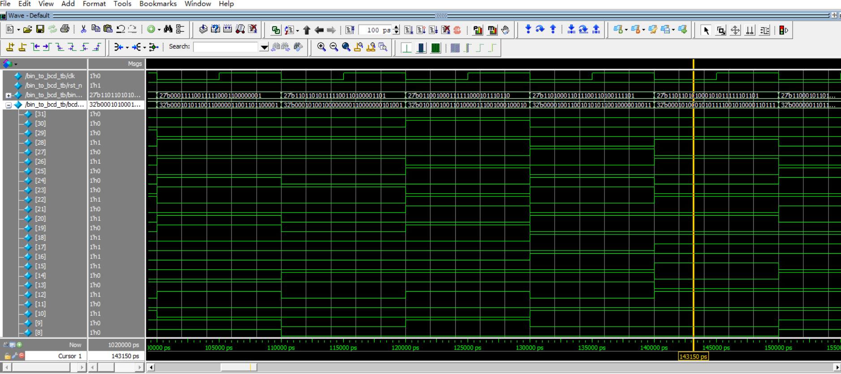Click the Zoom Out magnifier icon
This screenshot has height=374, width=841.
click(334, 47)
